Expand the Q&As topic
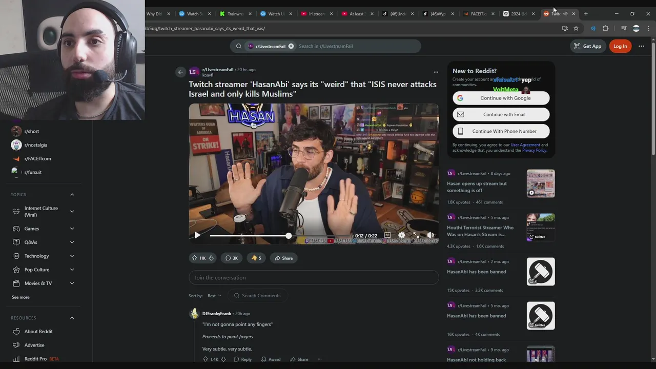 coord(72,242)
